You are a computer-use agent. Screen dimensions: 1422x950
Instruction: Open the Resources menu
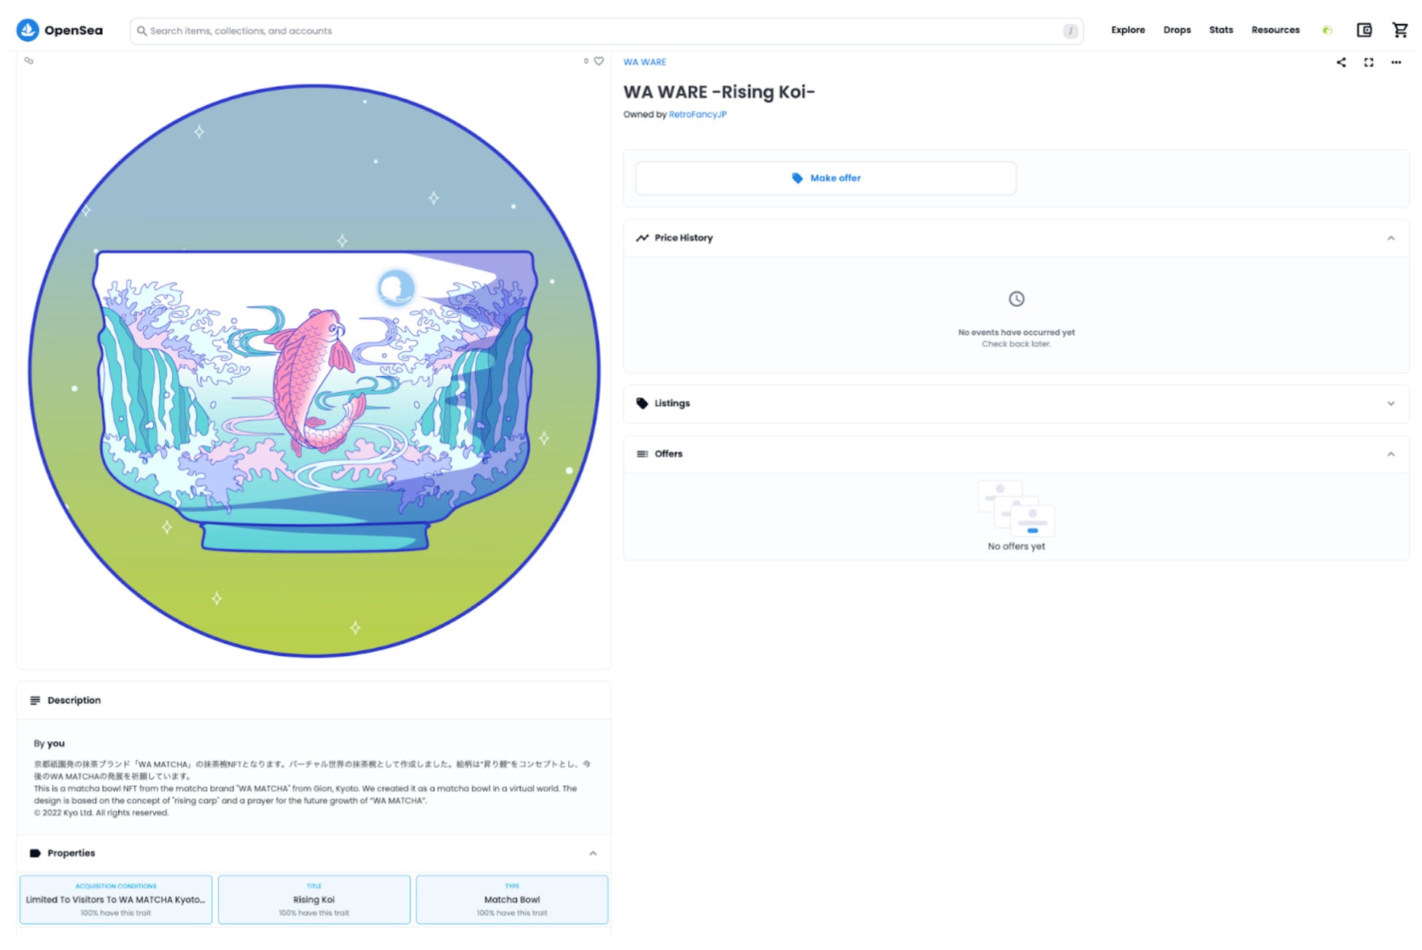point(1275,30)
